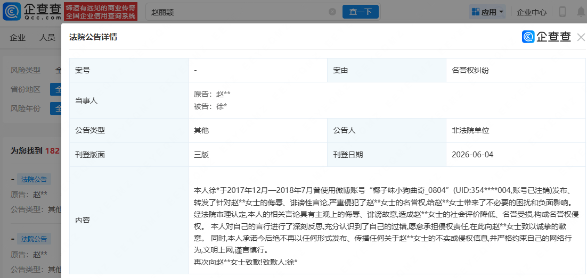Open the notification bell icon
The height and width of the screenshot is (278, 587).
(581, 12)
